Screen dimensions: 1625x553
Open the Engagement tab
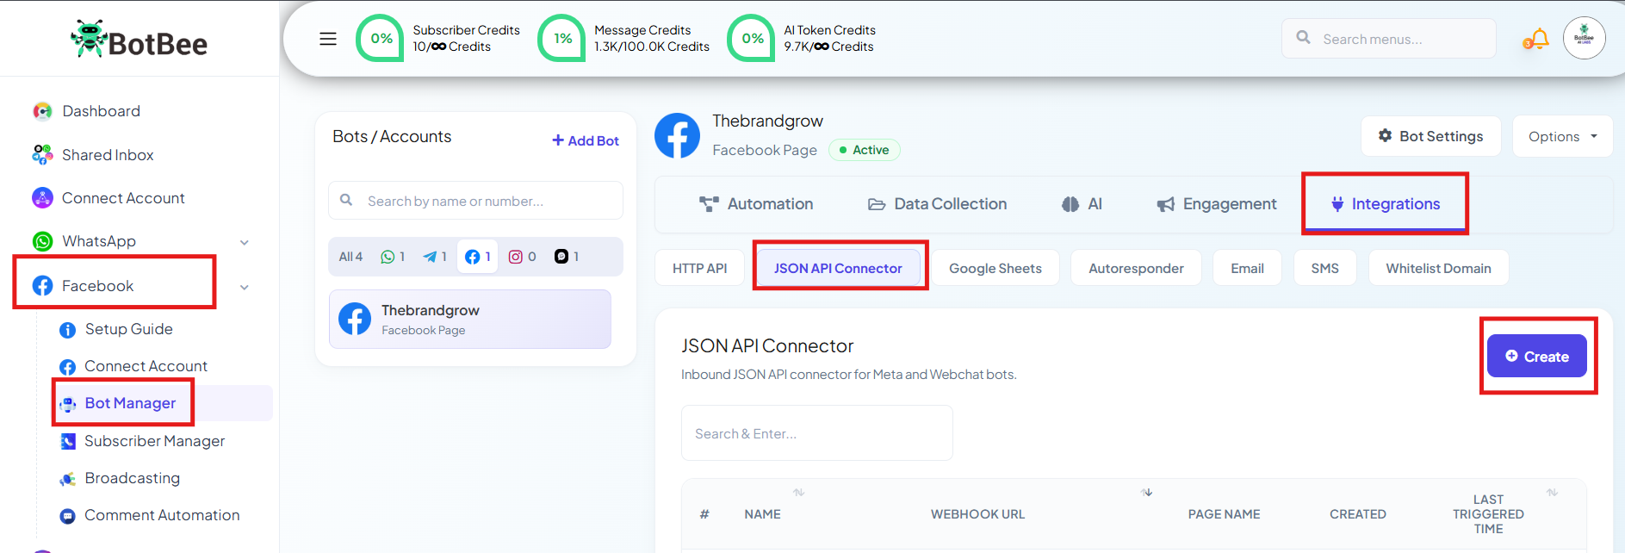pyautogui.click(x=1216, y=204)
